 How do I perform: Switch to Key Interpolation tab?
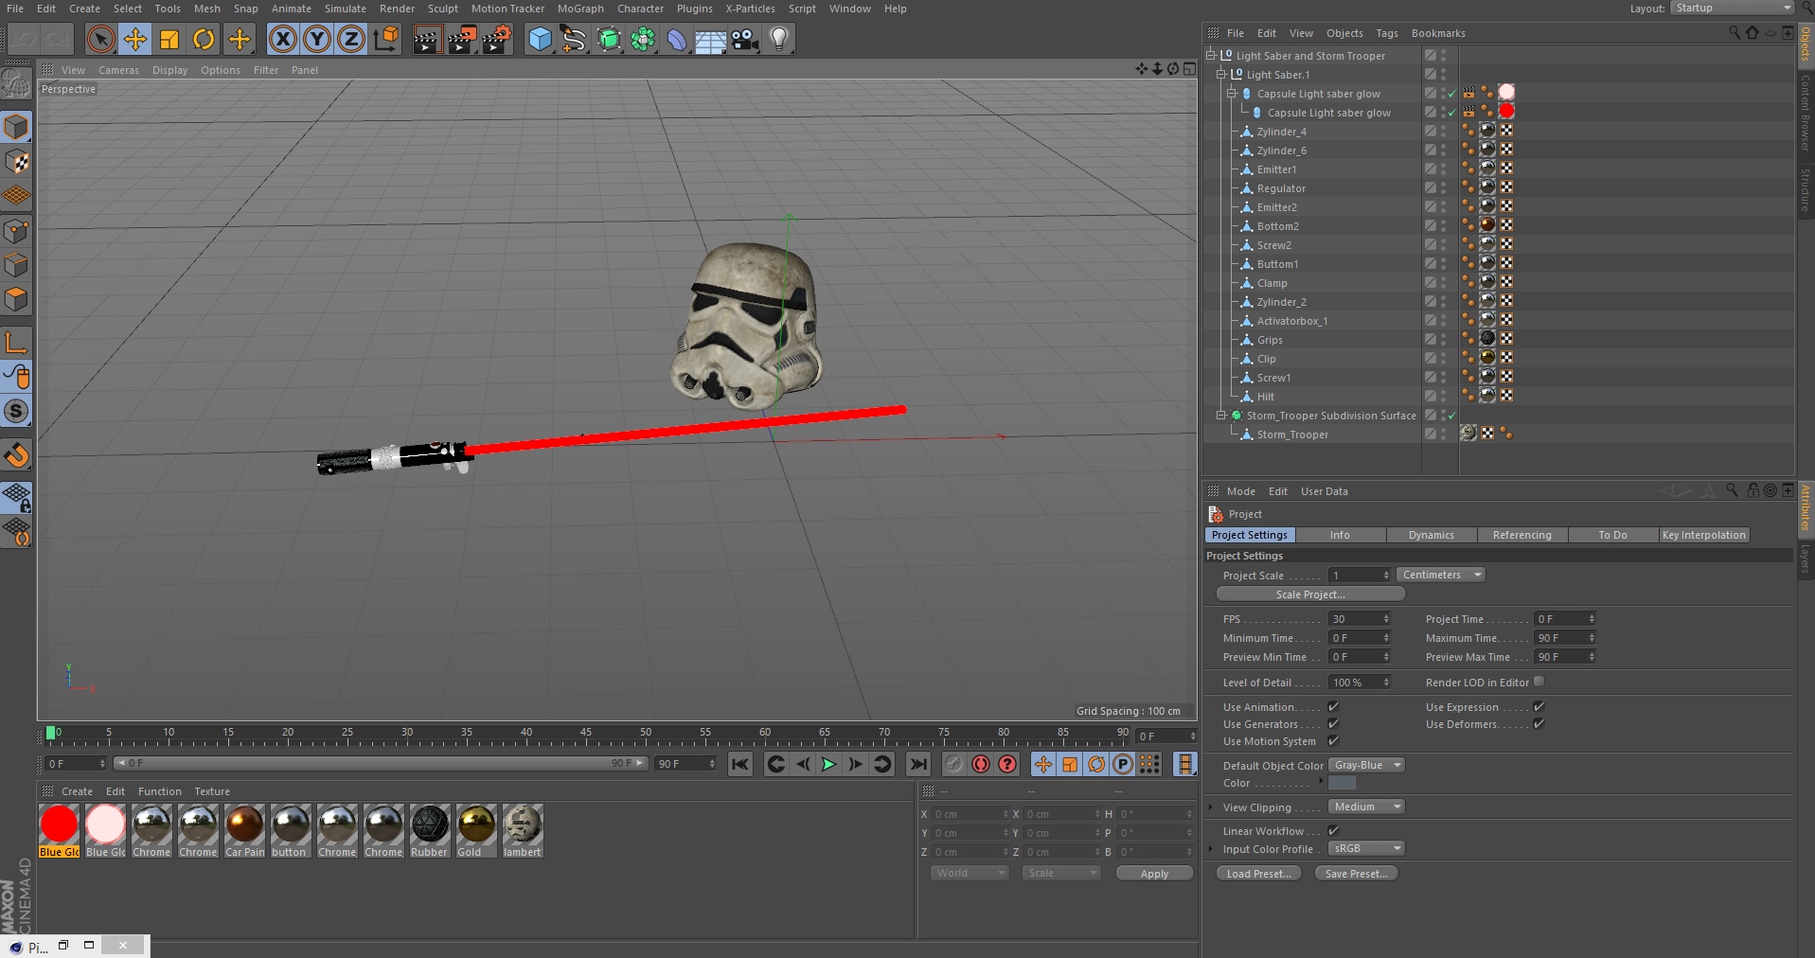pos(1703,535)
